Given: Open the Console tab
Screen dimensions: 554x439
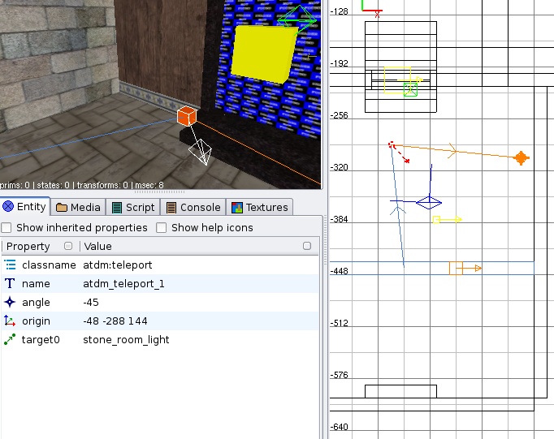Looking at the screenshot, I should pos(193,207).
